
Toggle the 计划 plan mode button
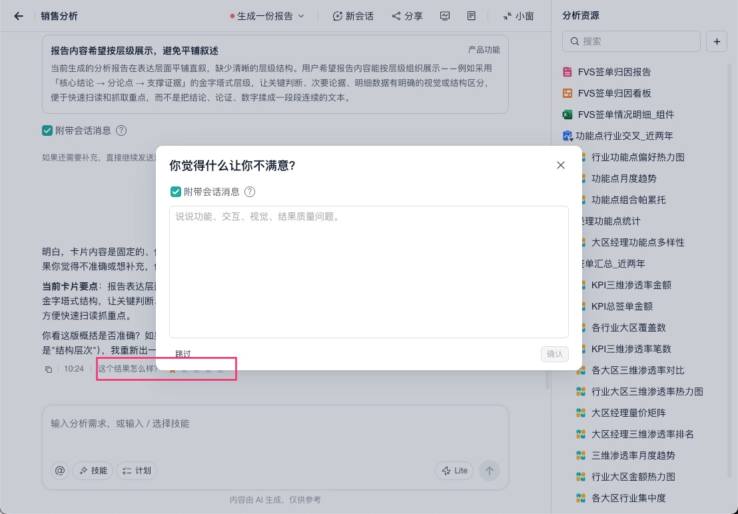137,470
